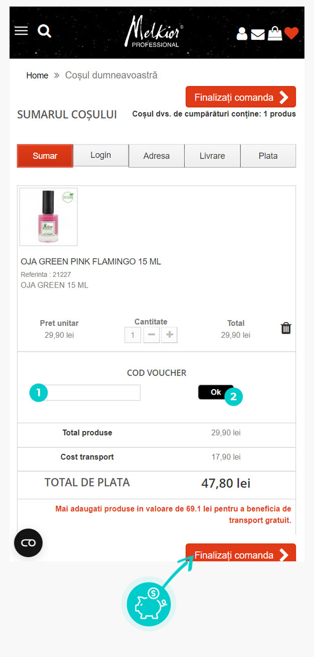The height and width of the screenshot is (657, 314).
Task: Go to the Adresa tab
Action: coord(156,156)
